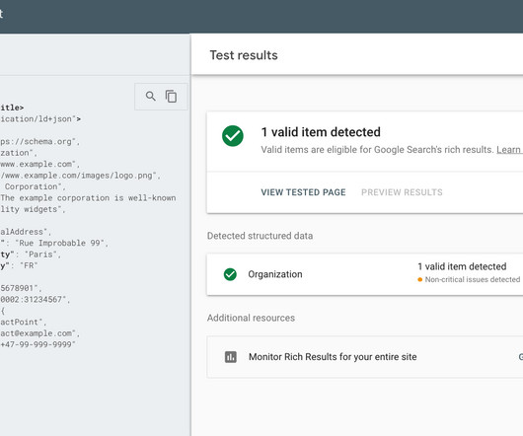Click the green checkmark next to Organization
Screen dimensions: 523x436
230,274
